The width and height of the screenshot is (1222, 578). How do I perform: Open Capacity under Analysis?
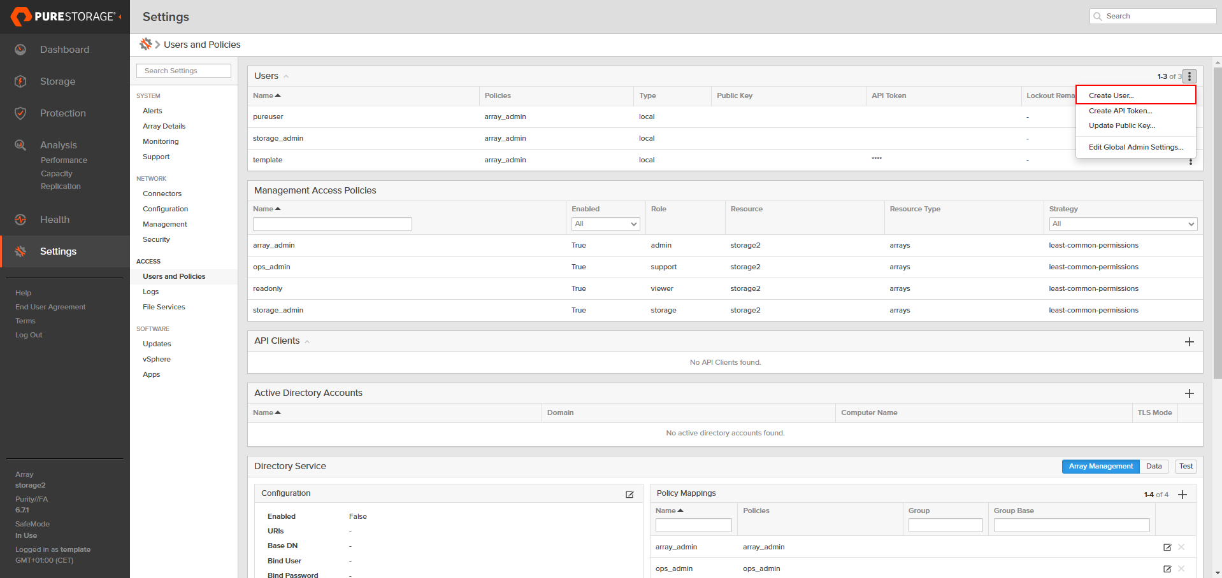[56, 174]
